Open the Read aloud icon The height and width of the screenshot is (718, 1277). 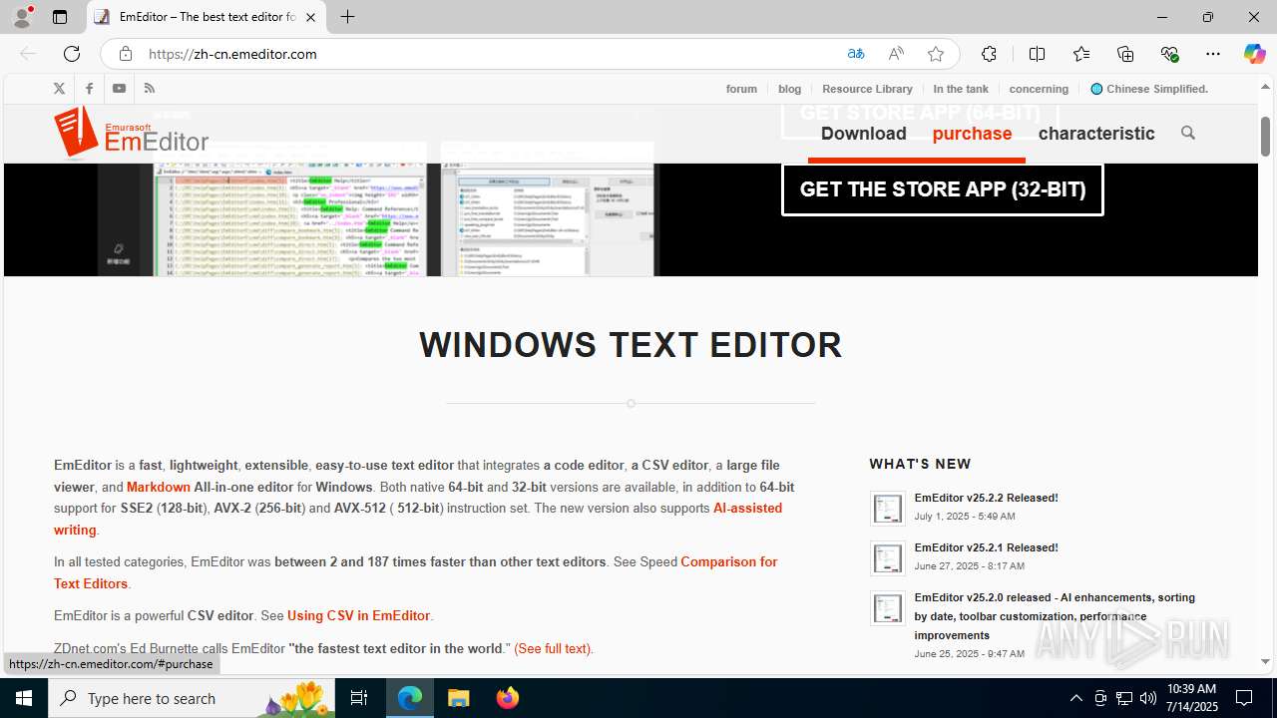[x=896, y=54]
